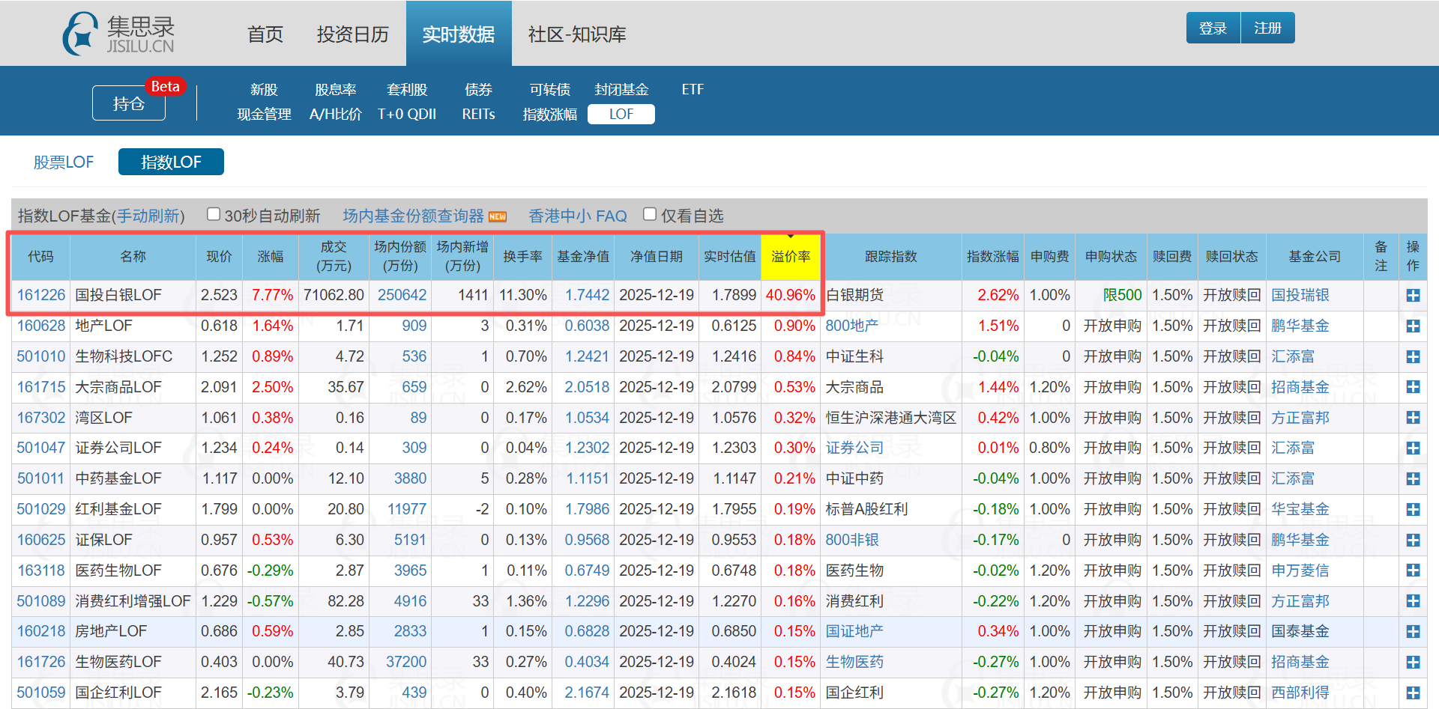The height and width of the screenshot is (709, 1439).
Task: Click plus icon for 地产LOF row
Action: point(1413,326)
